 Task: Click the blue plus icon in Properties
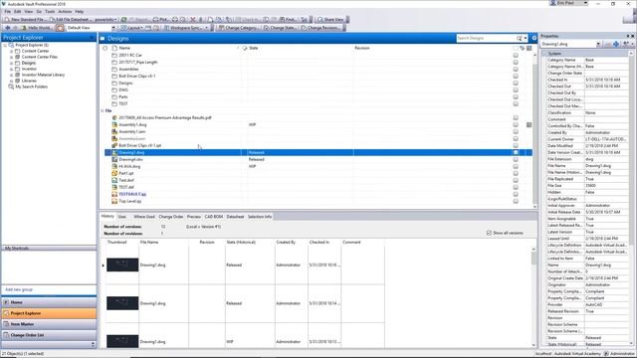[616, 44]
